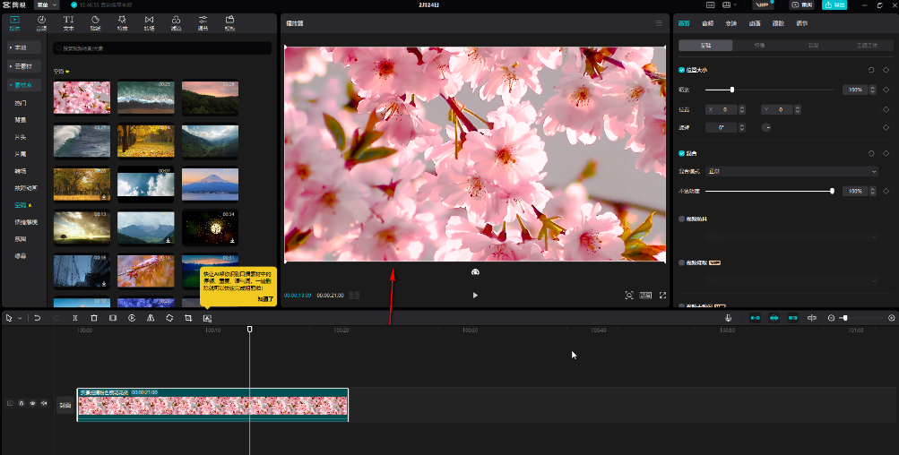Click the crop icon in timeline toolbar
This screenshot has height=455, width=899.
coord(188,318)
